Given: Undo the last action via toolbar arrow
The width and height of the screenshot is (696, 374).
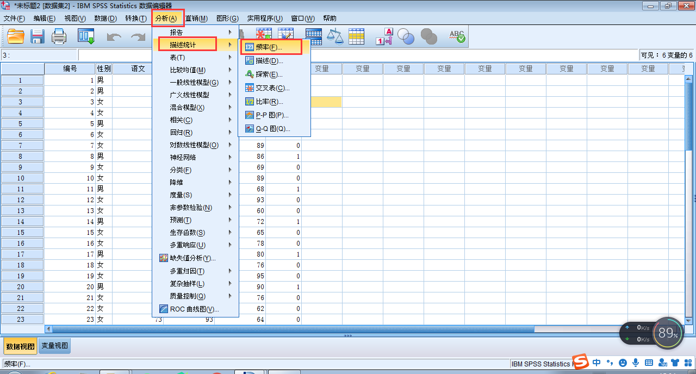Looking at the screenshot, I should click(x=114, y=38).
